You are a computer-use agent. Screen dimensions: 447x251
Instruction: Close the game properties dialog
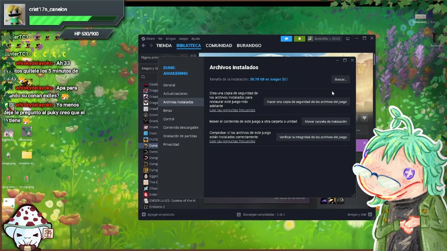tap(352, 60)
